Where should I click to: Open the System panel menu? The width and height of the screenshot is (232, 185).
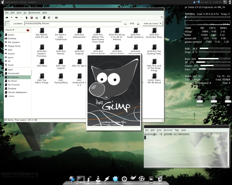point(32,2)
